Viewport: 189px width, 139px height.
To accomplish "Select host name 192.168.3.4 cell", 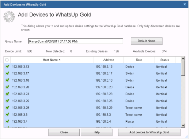I will (x=20, y=121).
